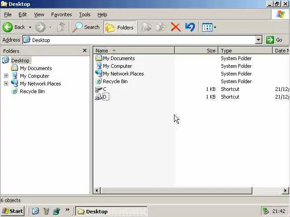Image resolution: width=290 pixels, height=217 pixels.
Task: Open the File menu
Action: (x=8, y=14)
